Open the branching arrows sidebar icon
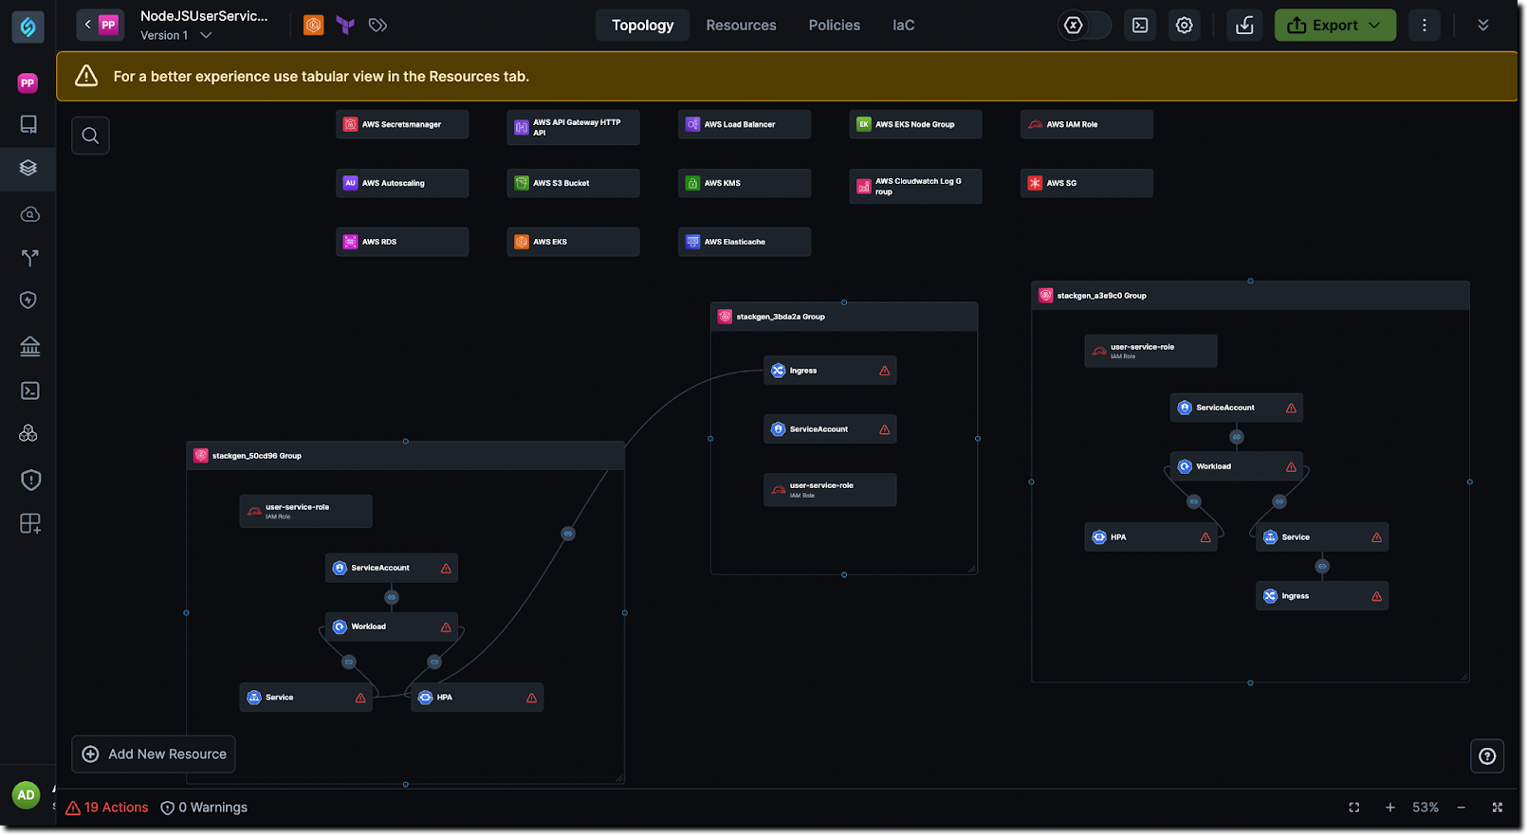 pyautogui.click(x=29, y=257)
